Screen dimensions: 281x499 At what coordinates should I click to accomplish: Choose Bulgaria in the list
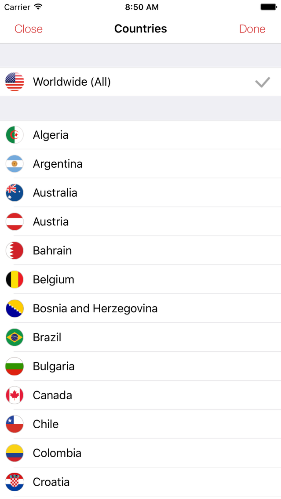[x=141, y=366]
